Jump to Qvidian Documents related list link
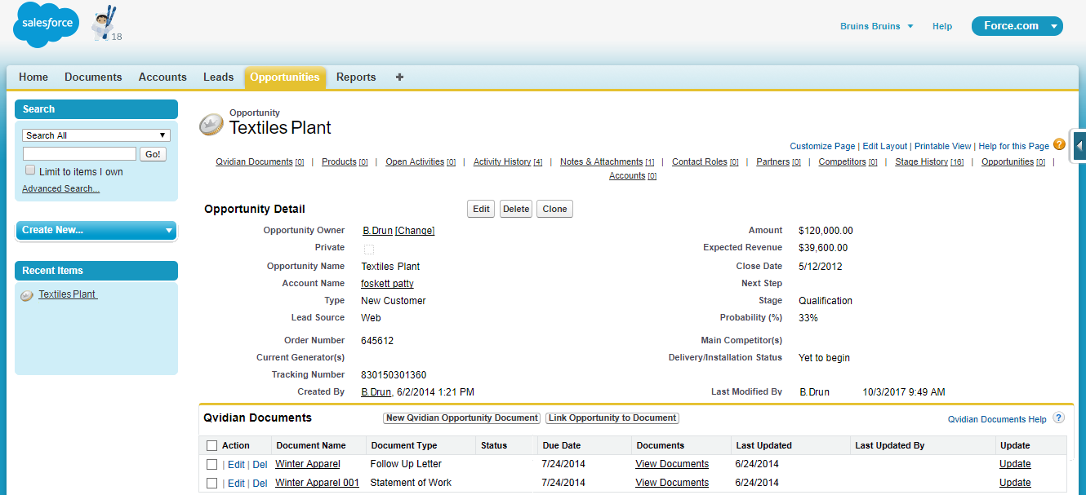 260,162
